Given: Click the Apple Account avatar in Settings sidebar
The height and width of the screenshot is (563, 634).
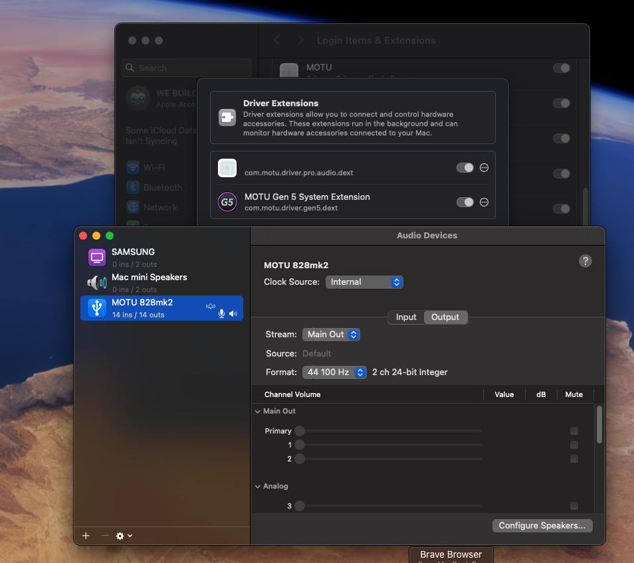Looking at the screenshot, I should (138, 98).
